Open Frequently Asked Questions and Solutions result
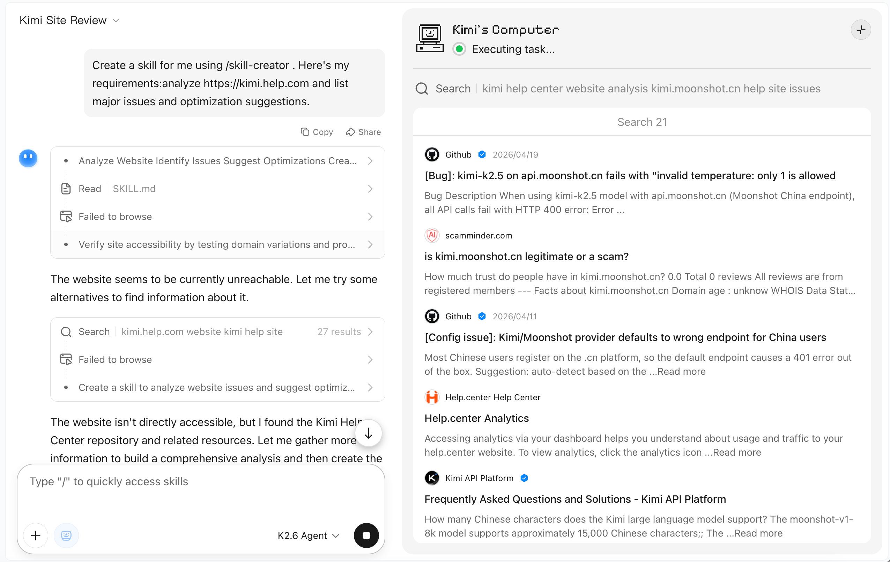Viewport: 890px width, 562px height. [575, 499]
